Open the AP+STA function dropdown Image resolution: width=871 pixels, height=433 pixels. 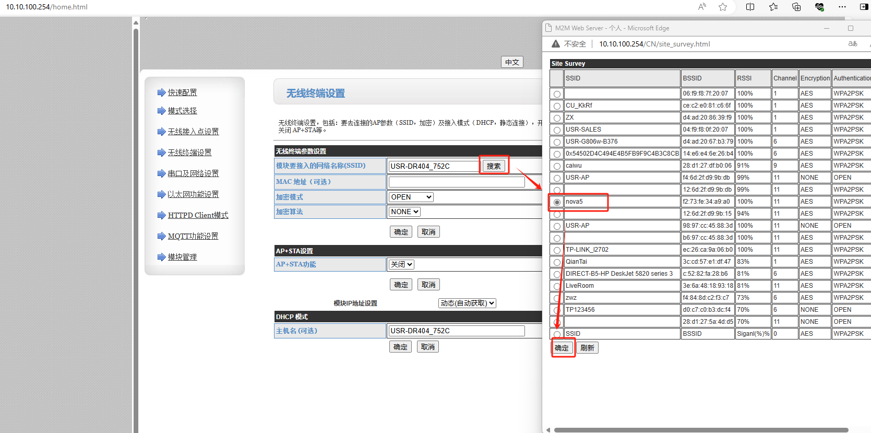[401, 264]
